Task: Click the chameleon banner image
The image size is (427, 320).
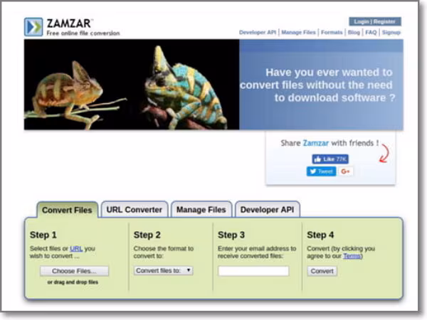Action: pyautogui.click(x=132, y=85)
